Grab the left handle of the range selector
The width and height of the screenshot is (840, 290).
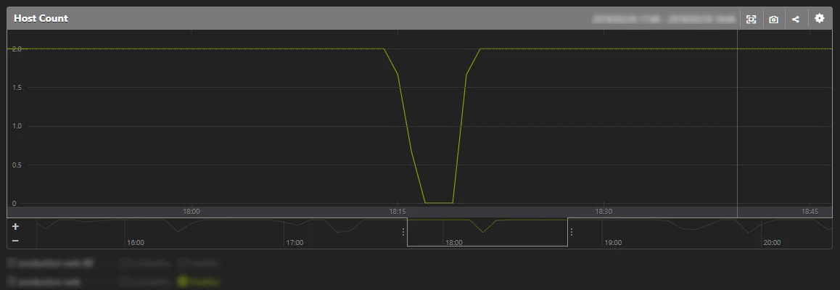[403, 232]
